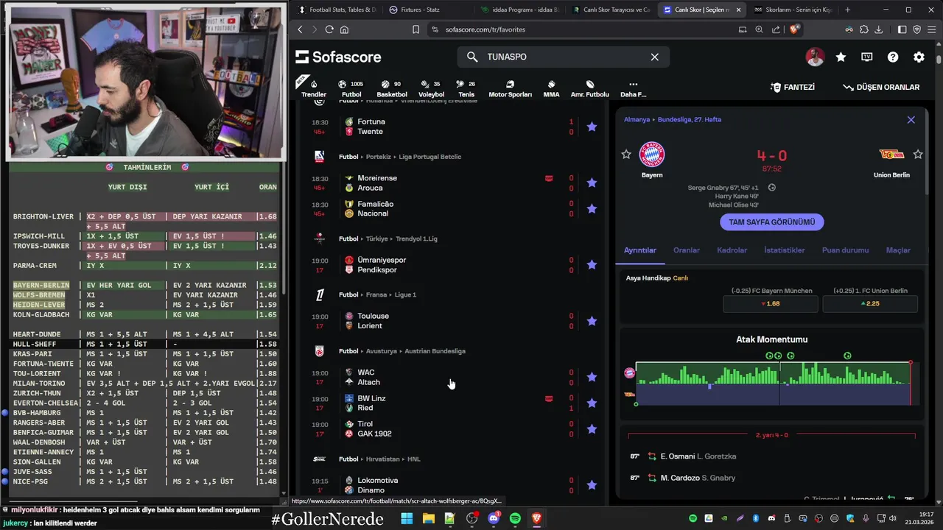Screen dimensions: 943x530
Task: Switch to Football Stats, Tables browser tab
Action: [337, 10]
